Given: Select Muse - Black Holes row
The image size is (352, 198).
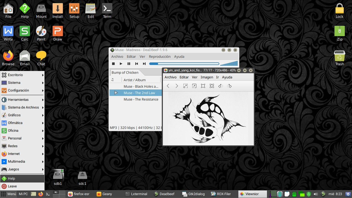Looking at the screenshot, I should 136,86.
